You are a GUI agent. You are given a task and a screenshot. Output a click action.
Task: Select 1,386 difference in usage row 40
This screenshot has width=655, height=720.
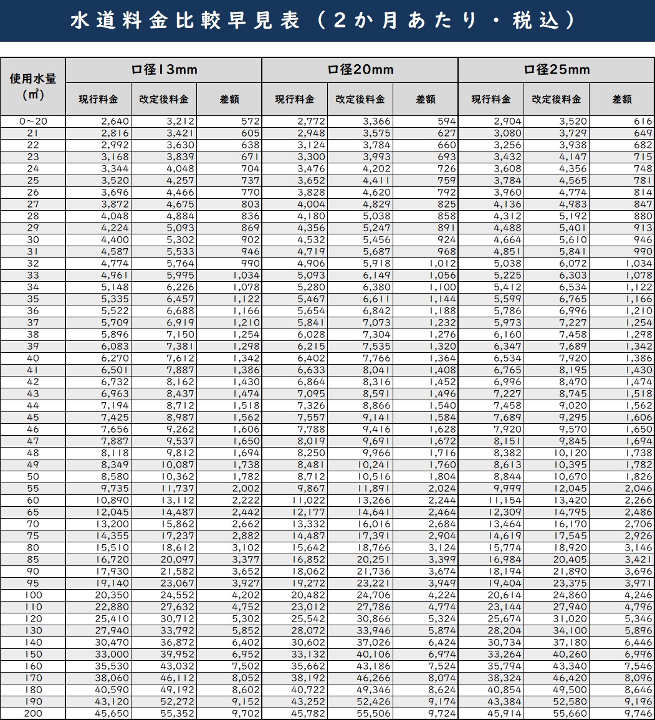coord(639,358)
